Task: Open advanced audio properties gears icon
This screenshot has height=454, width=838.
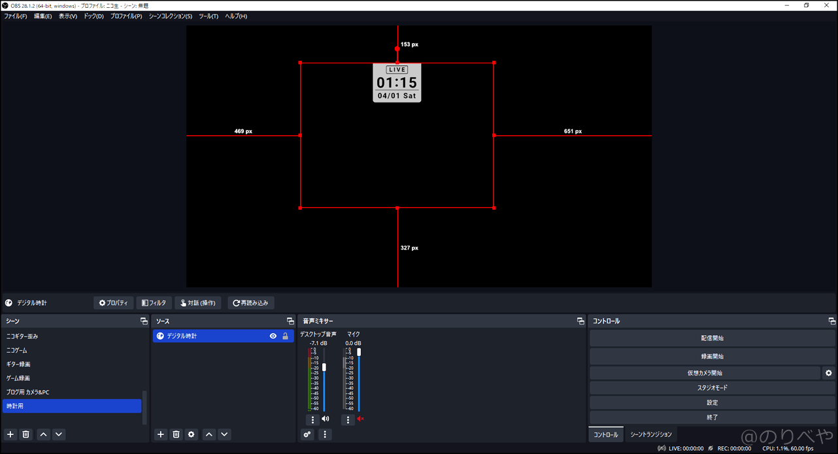Action: tap(308, 434)
